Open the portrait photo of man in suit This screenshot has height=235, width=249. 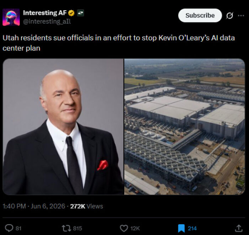tap(63, 127)
